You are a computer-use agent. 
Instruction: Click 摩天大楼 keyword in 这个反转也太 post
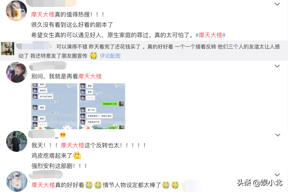[72, 145]
